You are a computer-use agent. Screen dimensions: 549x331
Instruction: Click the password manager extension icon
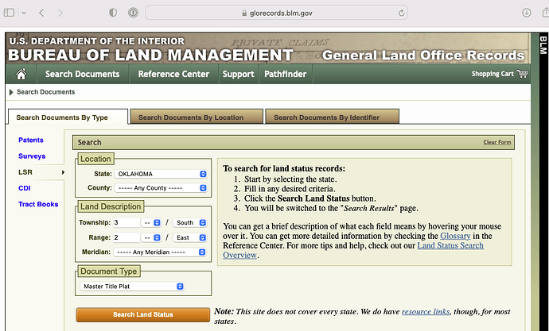(x=133, y=13)
